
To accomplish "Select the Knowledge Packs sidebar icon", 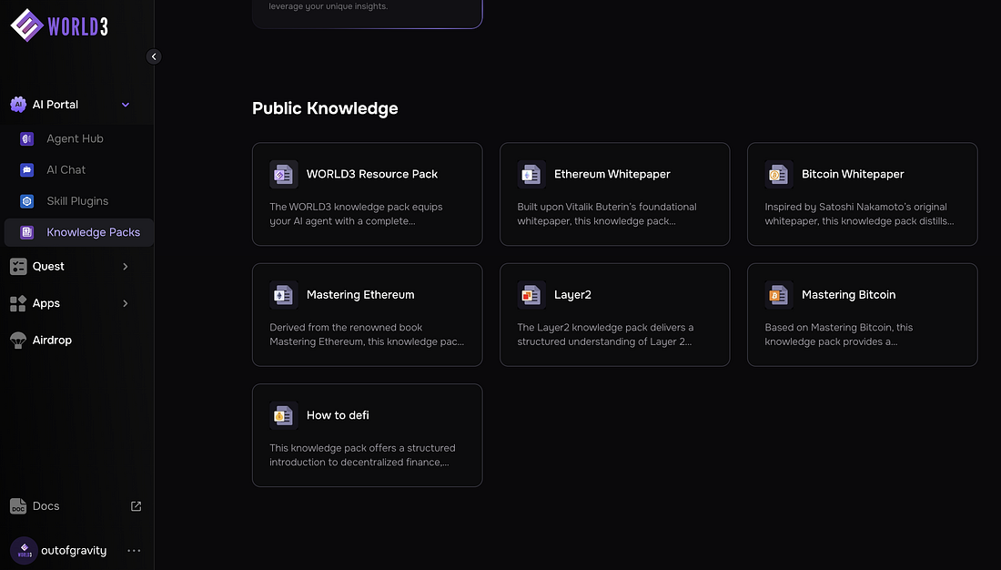I will 27,232.
